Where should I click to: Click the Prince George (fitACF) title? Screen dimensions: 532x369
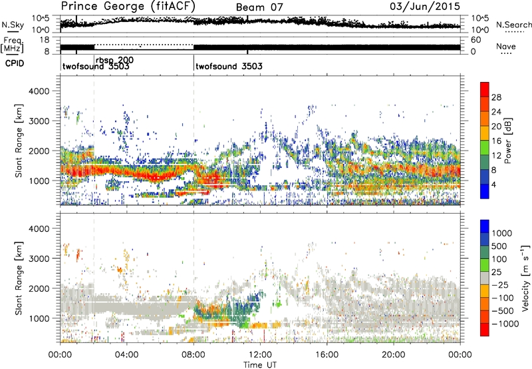click(128, 6)
